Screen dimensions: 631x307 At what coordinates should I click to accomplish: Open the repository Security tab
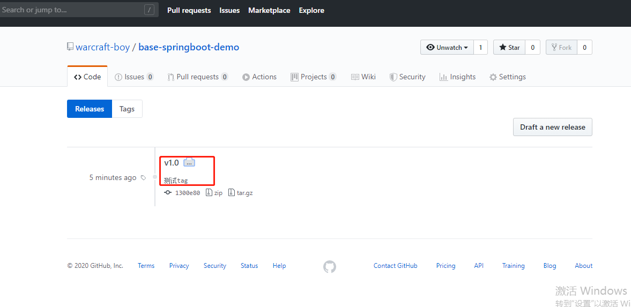tap(407, 77)
